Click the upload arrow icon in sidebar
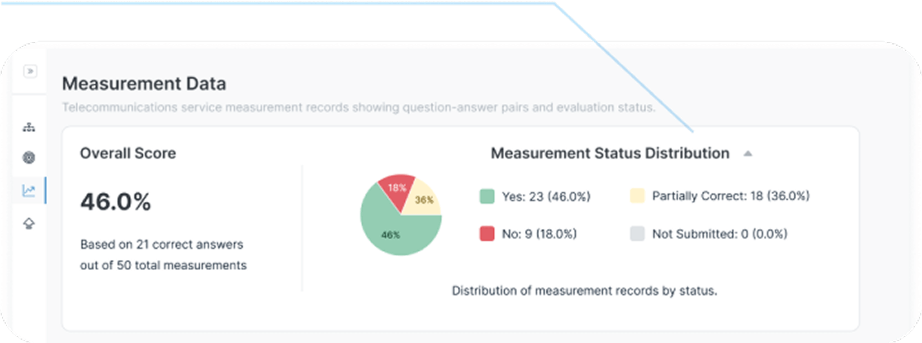This screenshot has width=922, height=343. [28, 223]
